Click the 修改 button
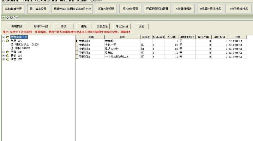Viewport: 253px width, 141px height. pos(64,26)
